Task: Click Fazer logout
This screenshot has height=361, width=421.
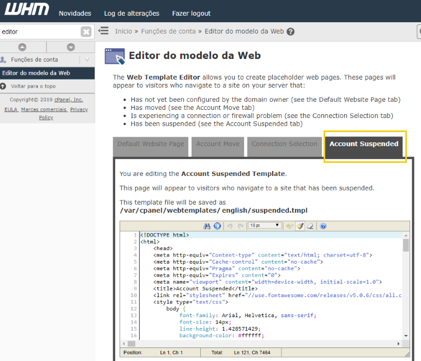Action: pyautogui.click(x=191, y=14)
